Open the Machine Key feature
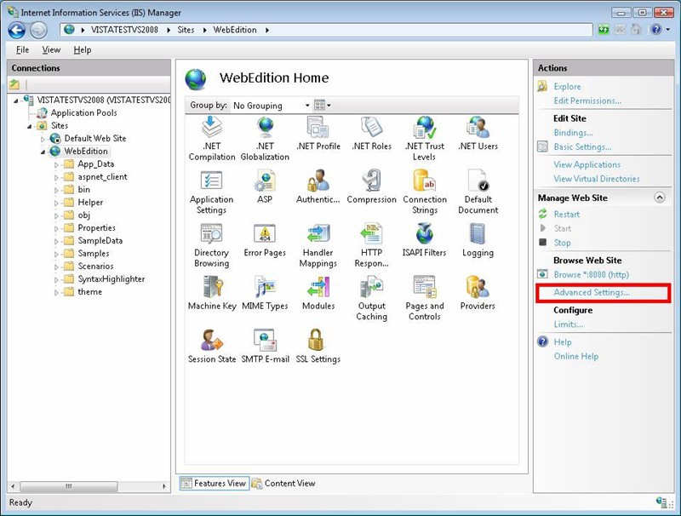The width and height of the screenshot is (681, 516). coord(212,293)
